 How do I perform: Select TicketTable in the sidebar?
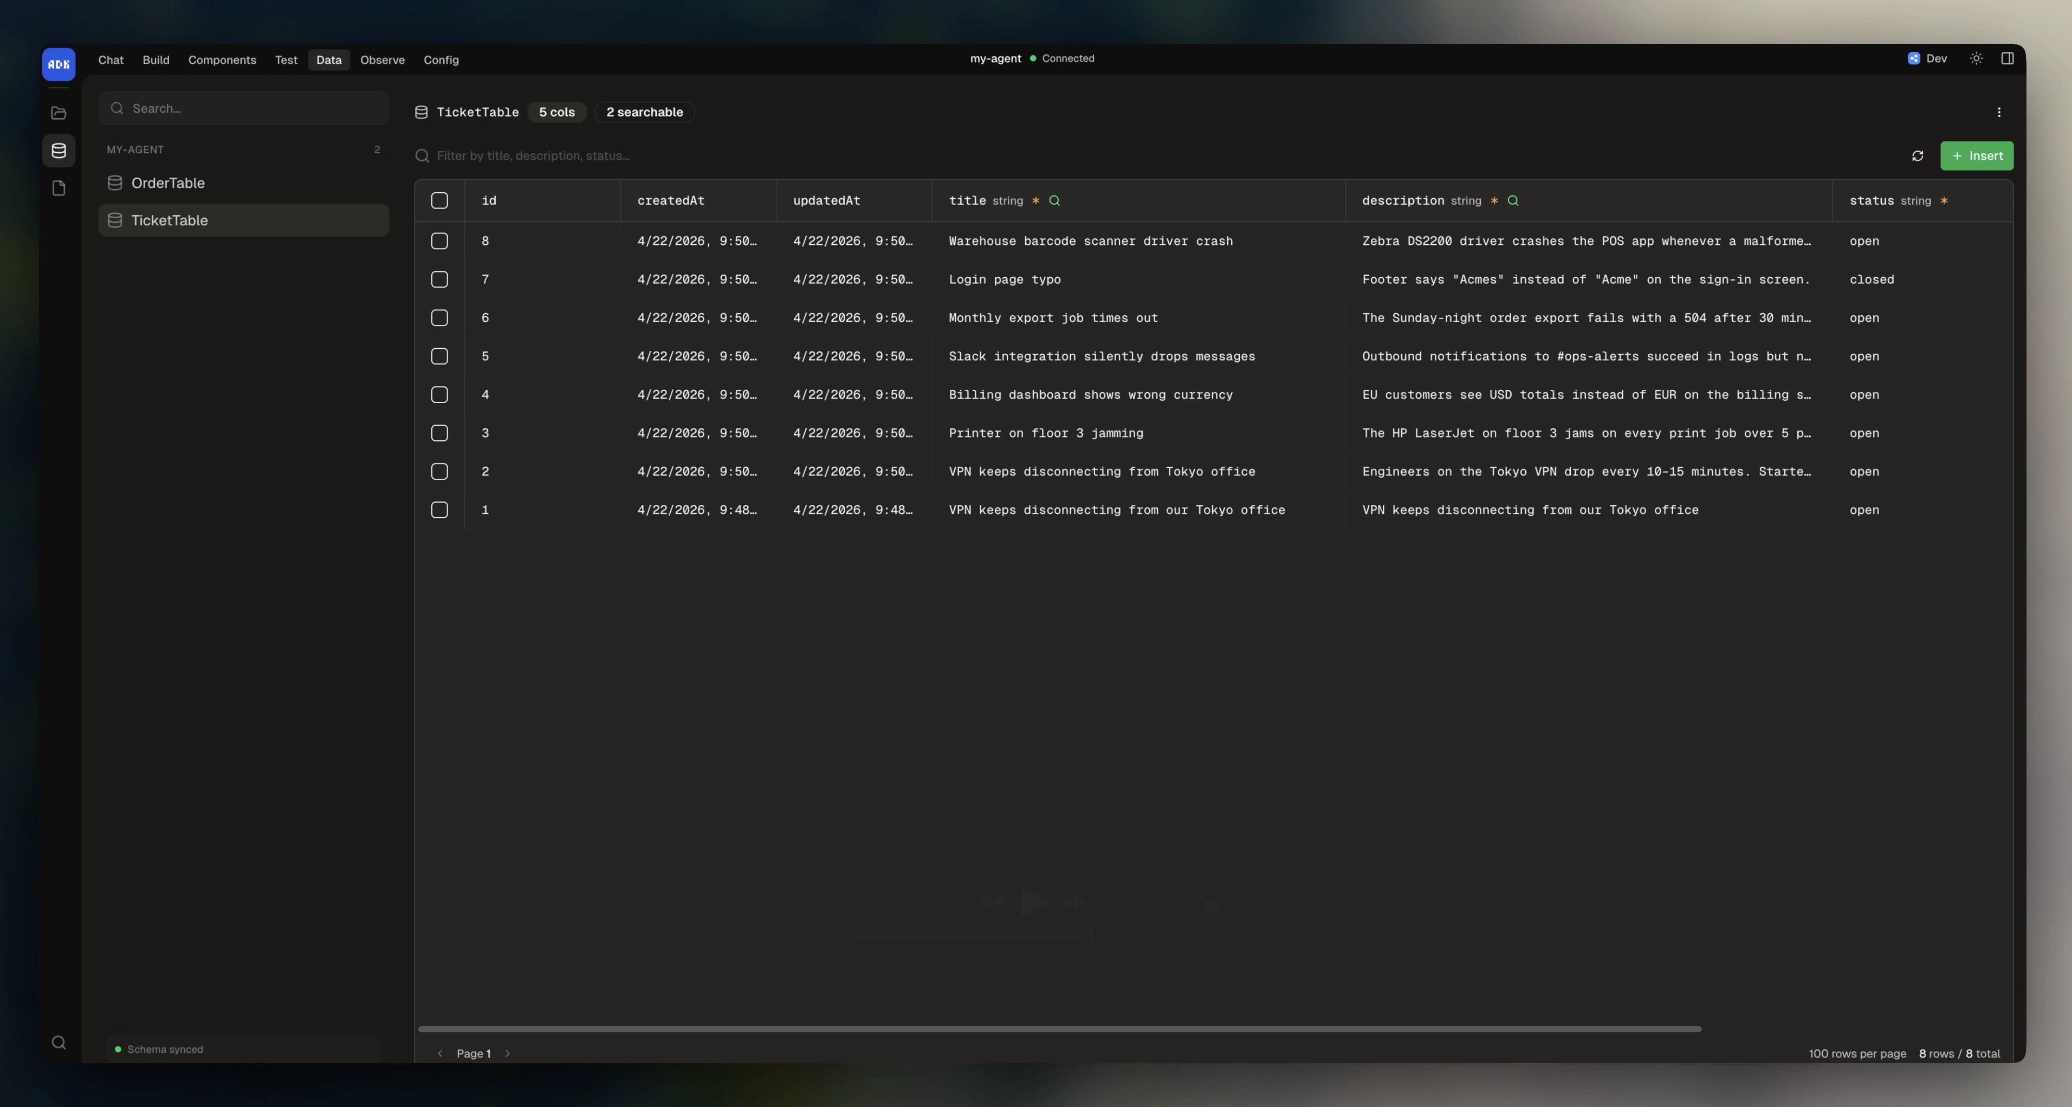click(x=244, y=220)
